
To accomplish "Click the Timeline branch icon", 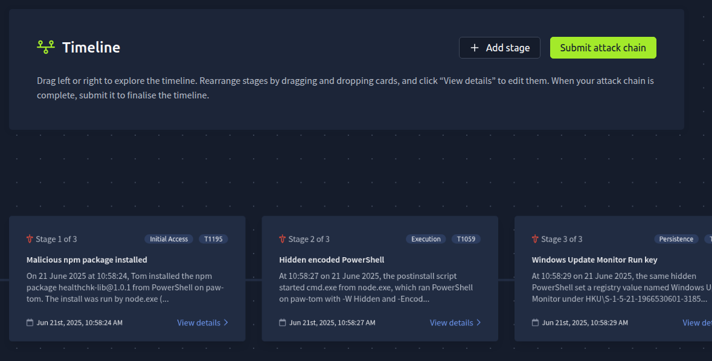I will click(46, 47).
